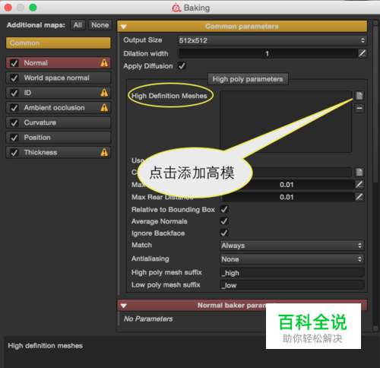Select the ID map entry
Viewport: 380px width, 368px height.
[x=59, y=93]
